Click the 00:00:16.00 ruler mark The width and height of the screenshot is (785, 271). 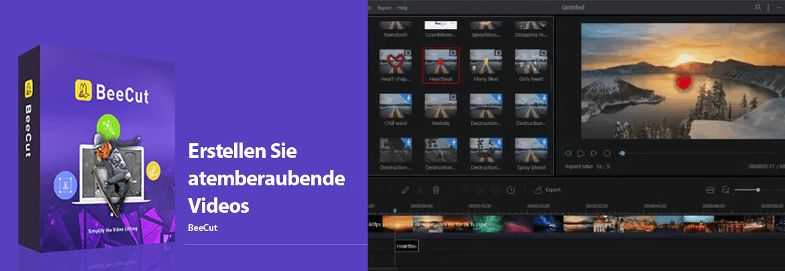click(480, 205)
